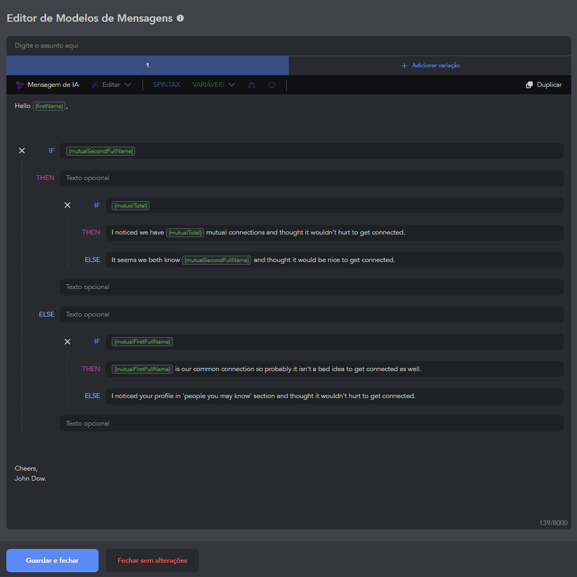Viewport: 577px width, 577px height.
Task: Click the condition branch icon in toolbar
Action: tap(252, 85)
